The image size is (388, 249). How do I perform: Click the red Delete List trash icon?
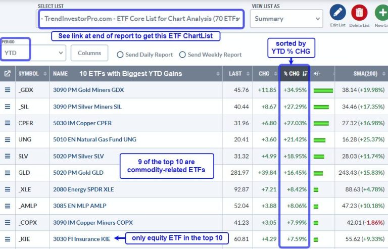pyautogui.click(x=359, y=13)
